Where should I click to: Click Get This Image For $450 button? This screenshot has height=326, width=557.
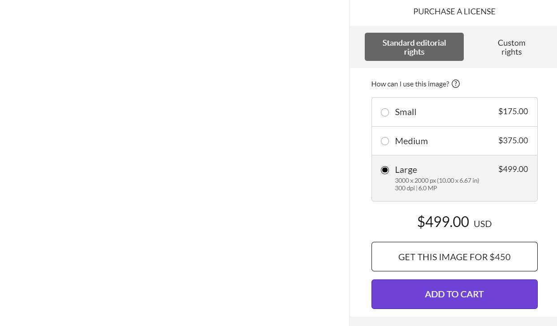click(454, 257)
